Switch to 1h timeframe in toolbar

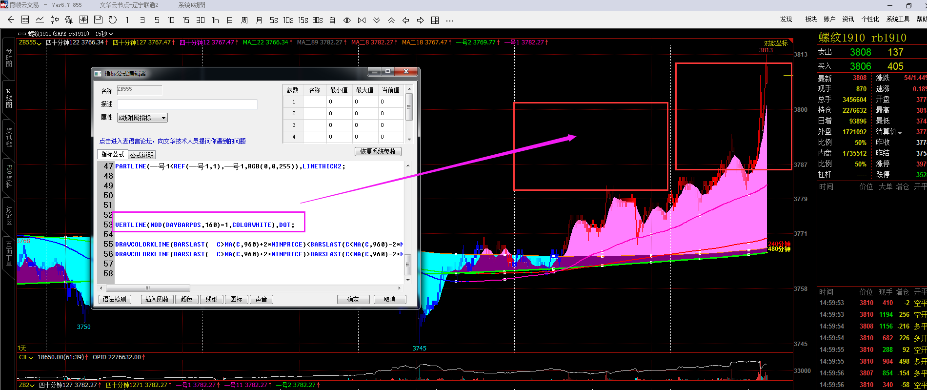[215, 20]
